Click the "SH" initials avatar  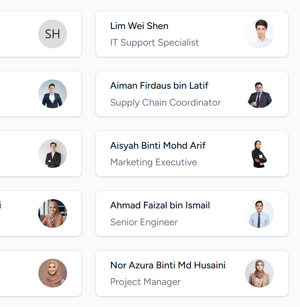(x=53, y=34)
